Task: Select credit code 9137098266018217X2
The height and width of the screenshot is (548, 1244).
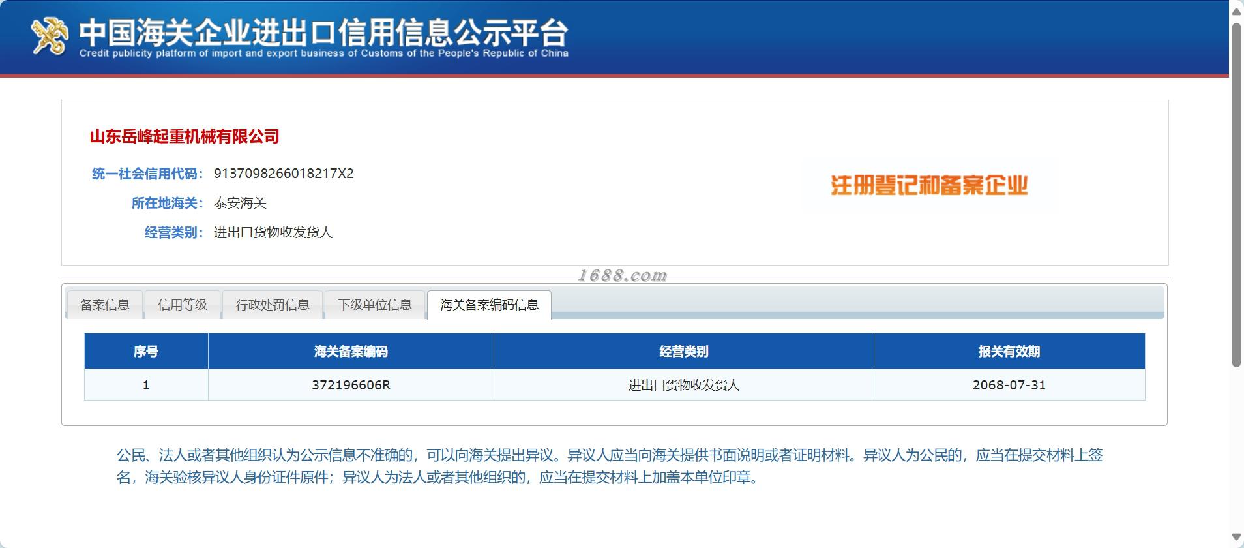Action: (x=284, y=174)
